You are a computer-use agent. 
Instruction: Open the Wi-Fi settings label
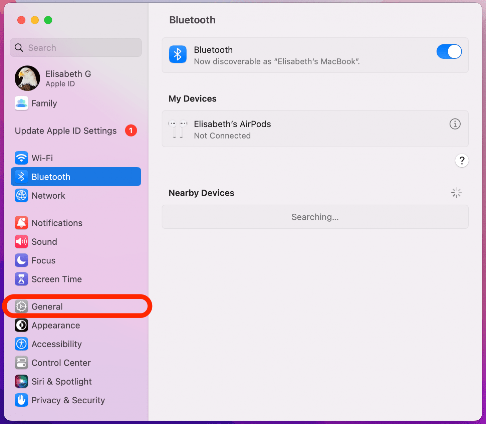tap(42, 158)
